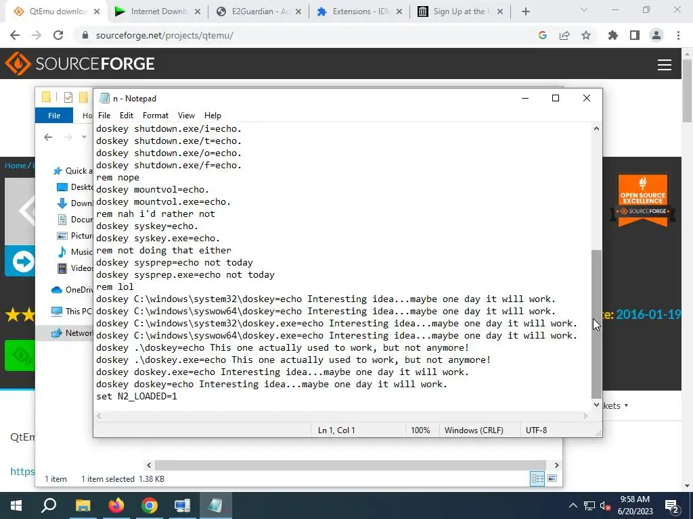Image resolution: width=693 pixels, height=519 pixels.
Task: Click the Home breadcrumb link on SourceForge
Action: click(x=16, y=166)
